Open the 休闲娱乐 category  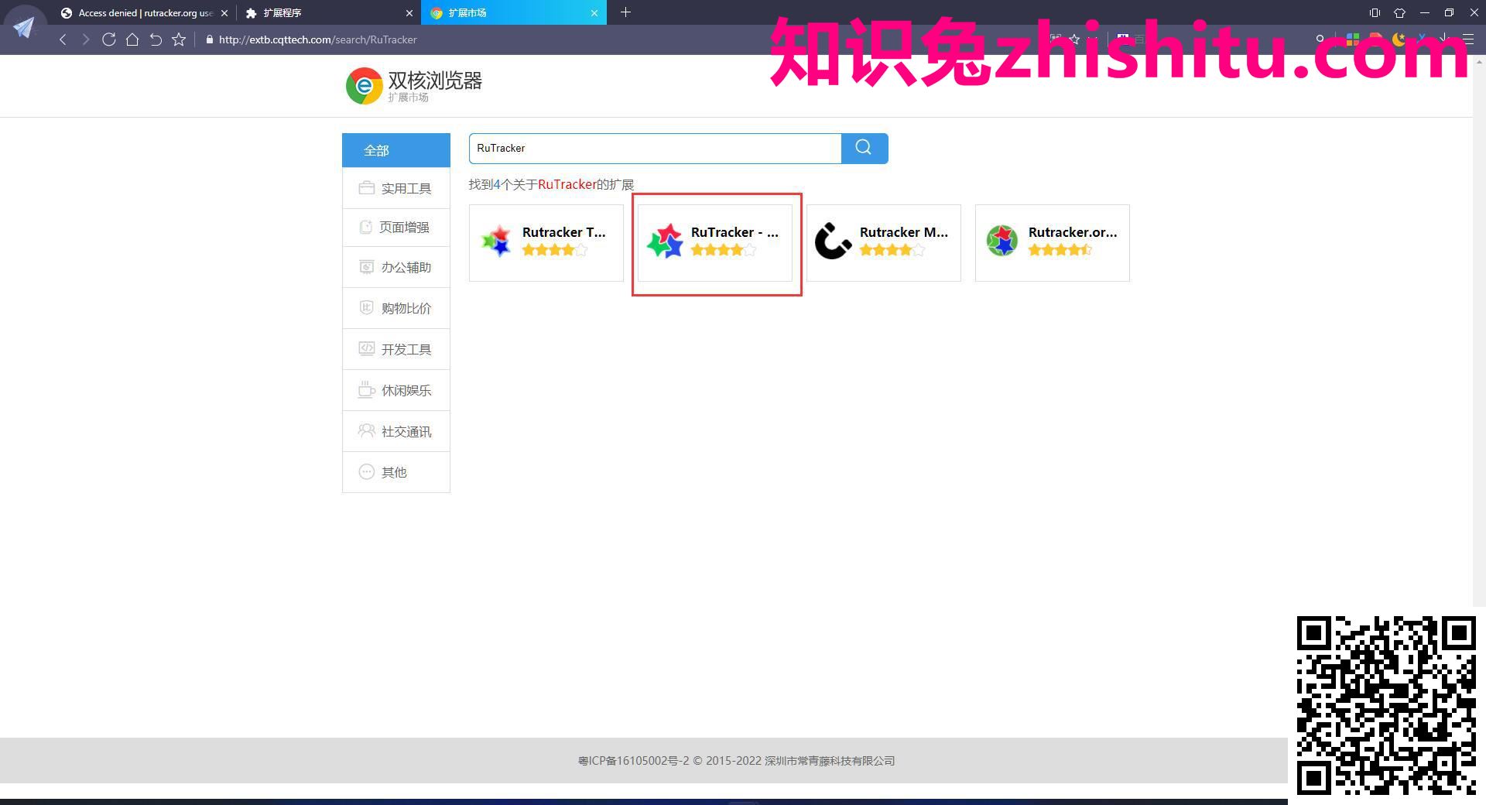(x=396, y=390)
